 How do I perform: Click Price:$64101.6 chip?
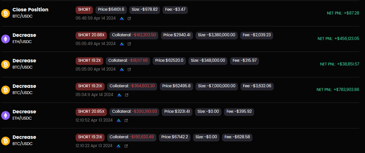(x=111, y=10)
